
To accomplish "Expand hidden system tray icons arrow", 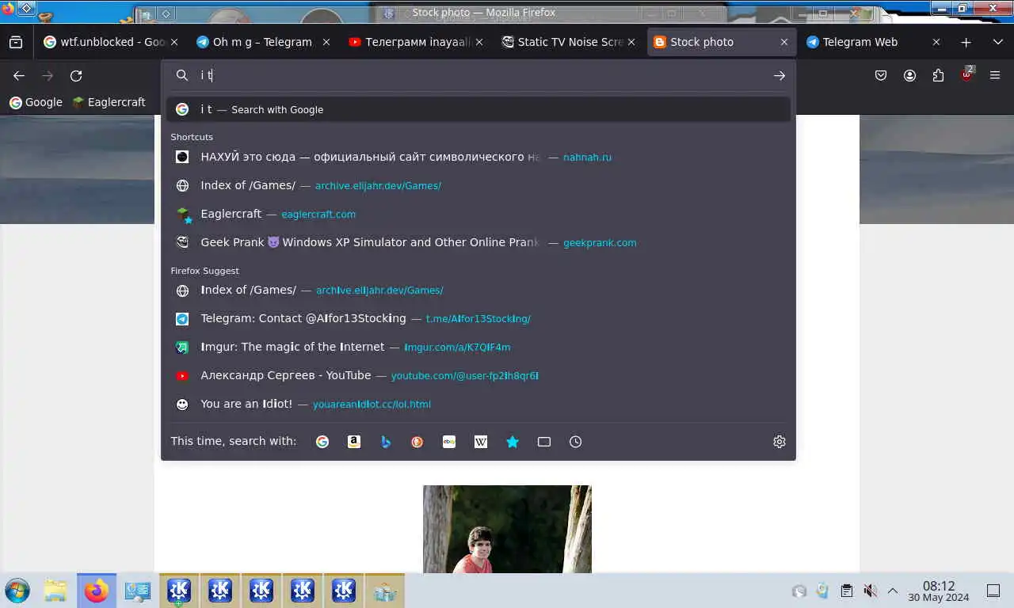I will 893,591.
